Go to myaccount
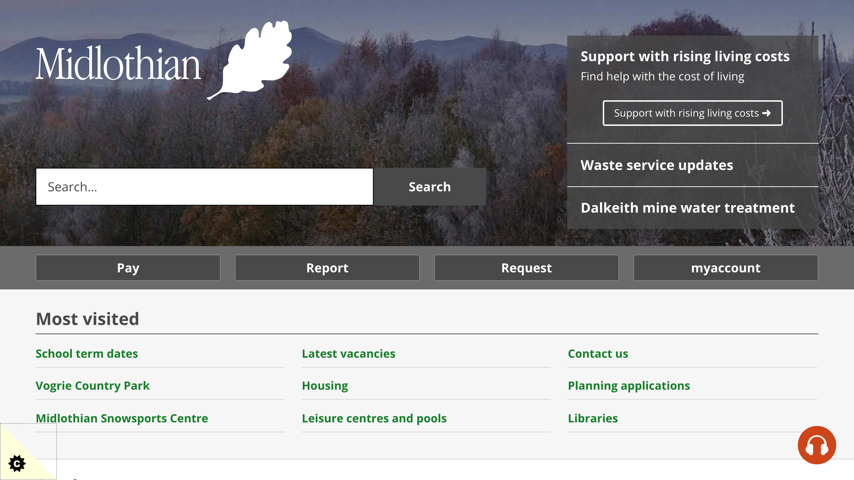854x480 pixels. (x=726, y=268)
